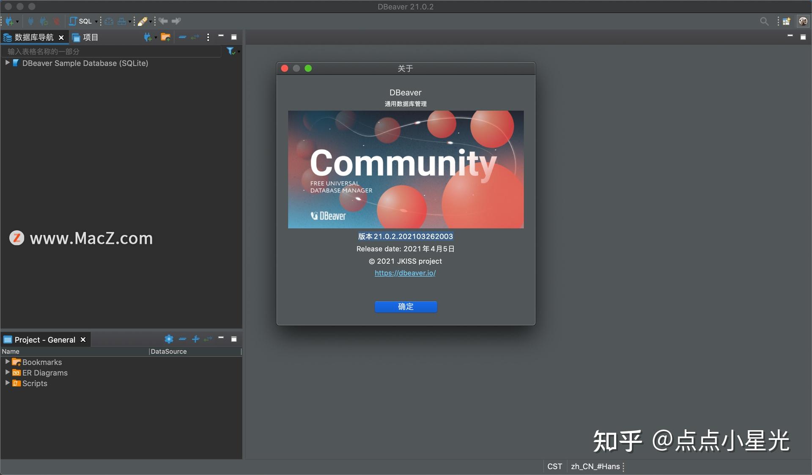This screenshot has height=475, width=812.
Task: Switch to the 项目 tab
Action: tap(91, 37)
